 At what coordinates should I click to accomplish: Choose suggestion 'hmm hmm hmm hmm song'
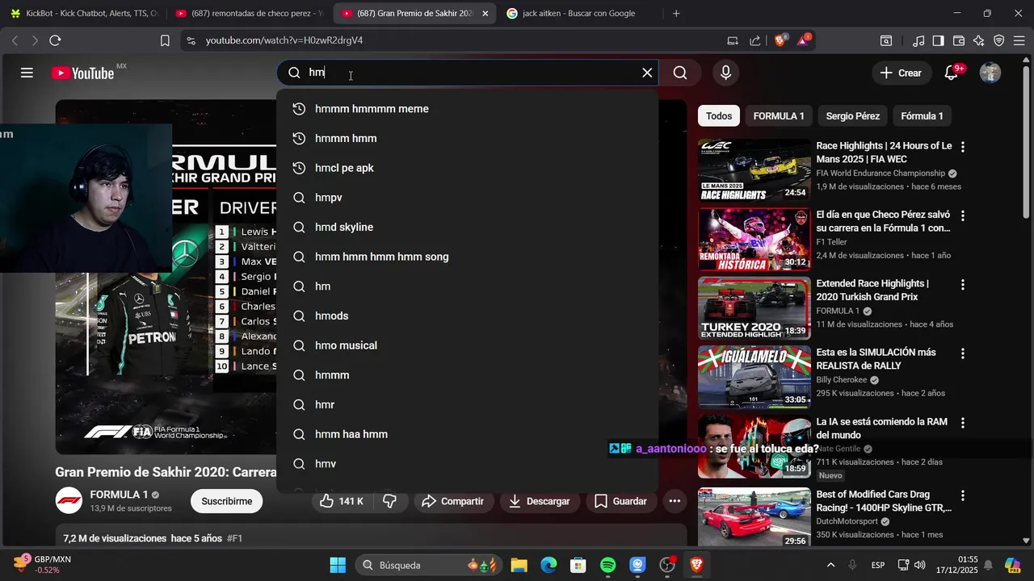point(467,257)
